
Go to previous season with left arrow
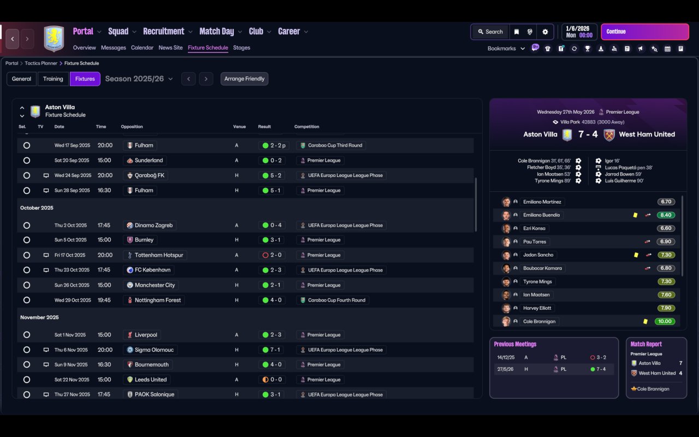188,79
